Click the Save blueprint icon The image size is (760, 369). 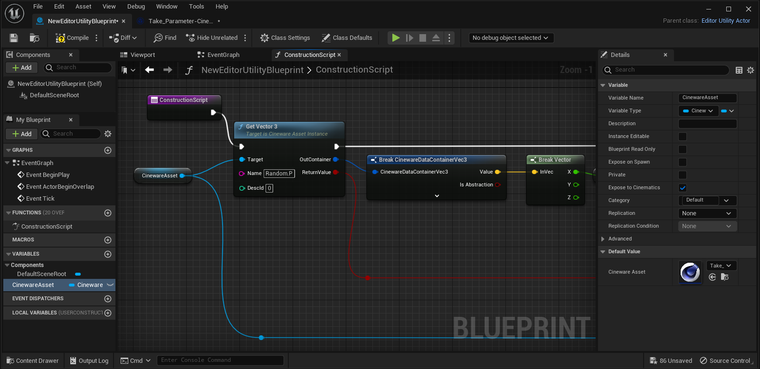[x=14, y=38]
